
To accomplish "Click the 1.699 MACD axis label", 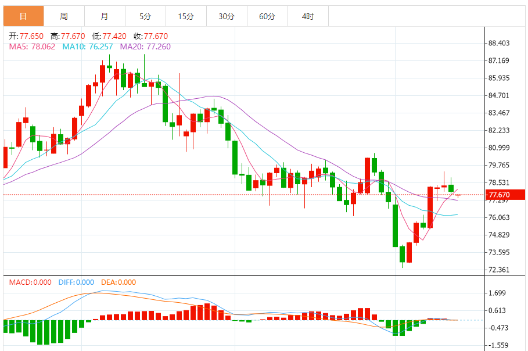I will click(497, 293).
